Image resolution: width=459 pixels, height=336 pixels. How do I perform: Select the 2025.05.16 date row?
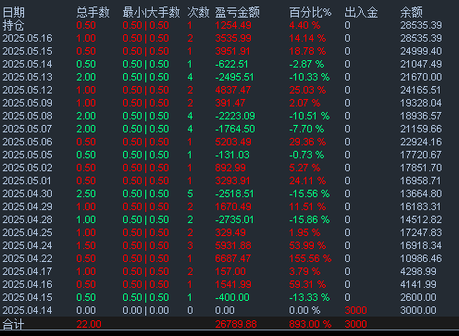pyautogui.click(x=28, y=38)
